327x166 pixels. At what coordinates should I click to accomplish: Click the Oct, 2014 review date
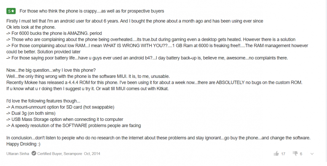coord(92,154)
